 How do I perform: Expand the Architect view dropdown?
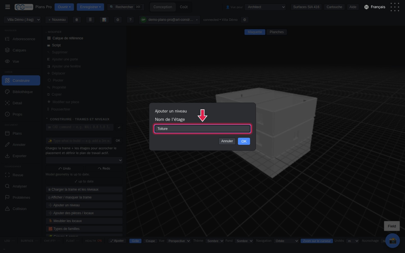(265, 7)
